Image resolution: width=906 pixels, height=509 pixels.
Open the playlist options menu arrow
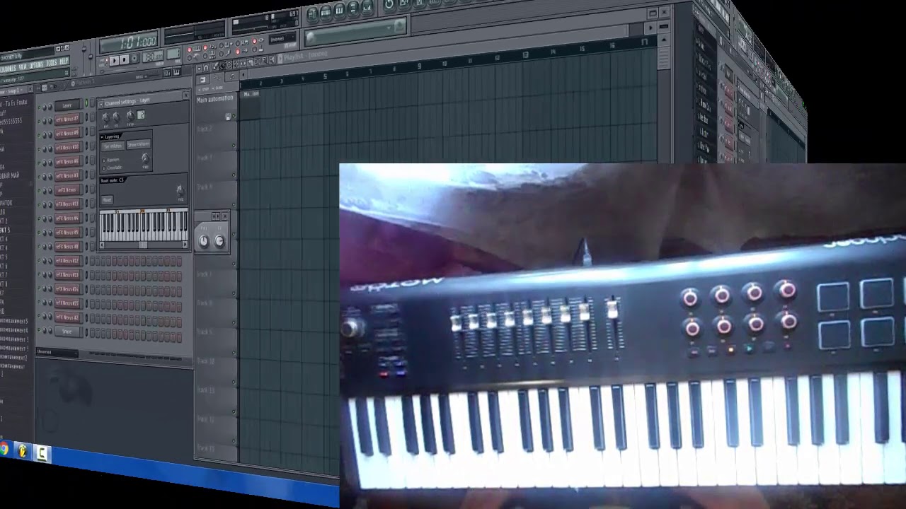point(199,67)
